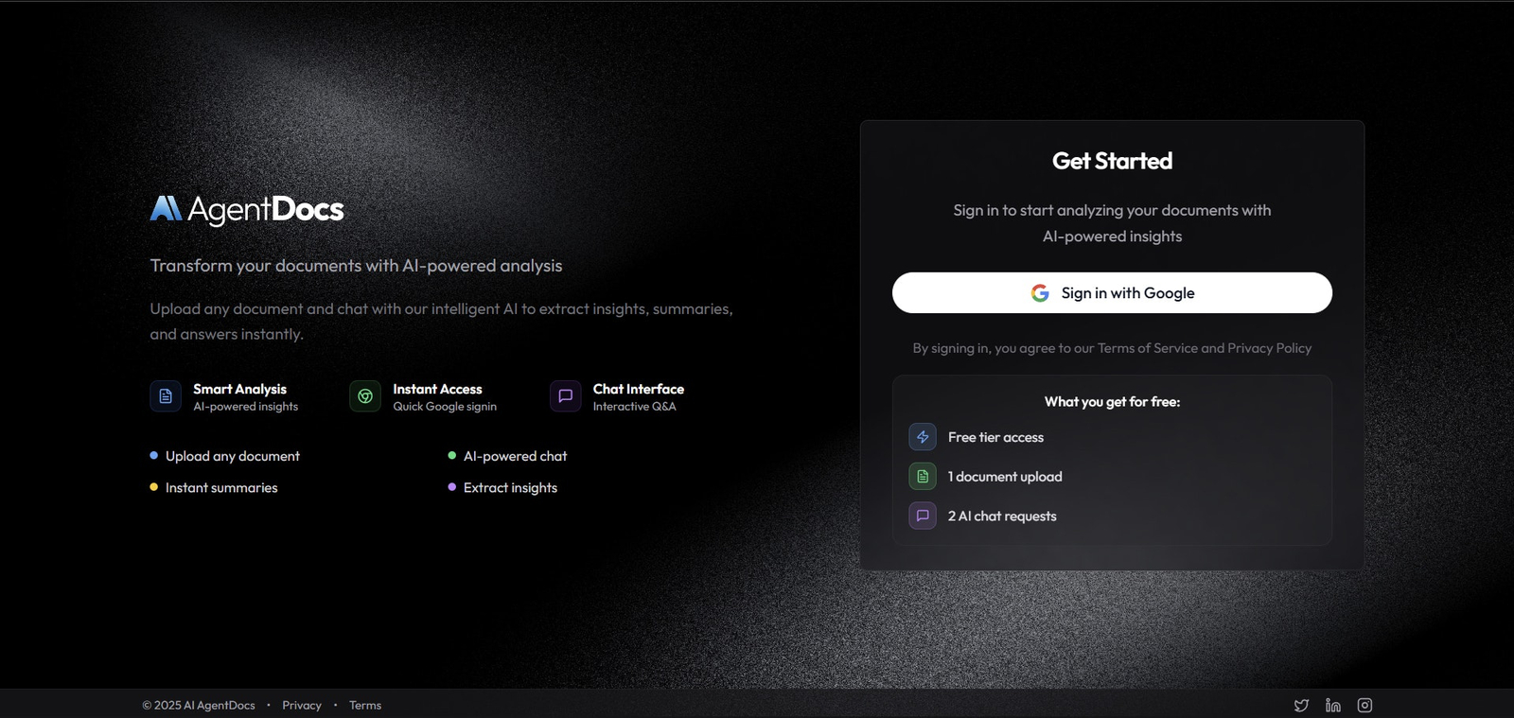Viewport: 1514px width, 718px height.
Task: Click the Google logo on sign-in button
Action: [1040, 293]
